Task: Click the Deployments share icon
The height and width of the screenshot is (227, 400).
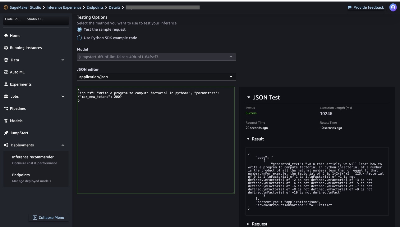Action: click(x=6, y=145)
